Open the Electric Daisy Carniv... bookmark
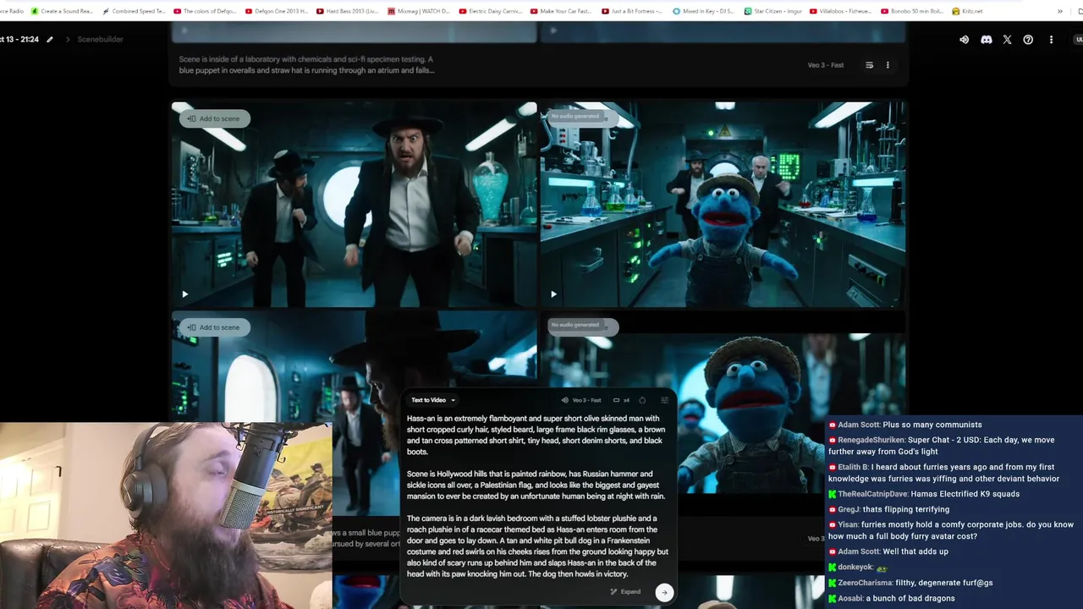The image size is (1083, 609). [x=490, y=11]
